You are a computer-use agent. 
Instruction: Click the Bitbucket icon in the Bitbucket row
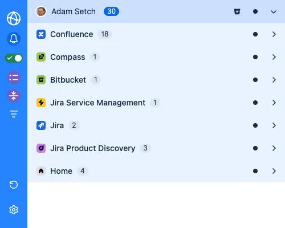pos(41,80)
